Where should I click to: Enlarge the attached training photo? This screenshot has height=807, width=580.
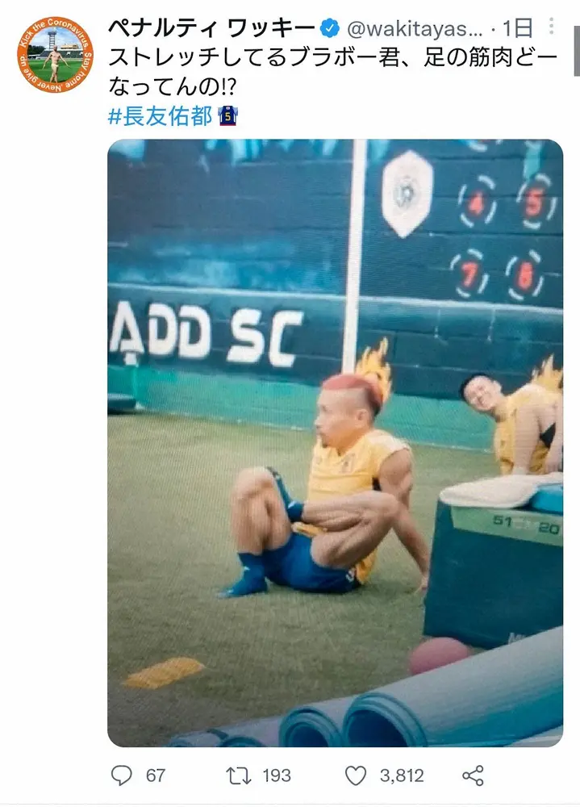click(x=335, y=442)
